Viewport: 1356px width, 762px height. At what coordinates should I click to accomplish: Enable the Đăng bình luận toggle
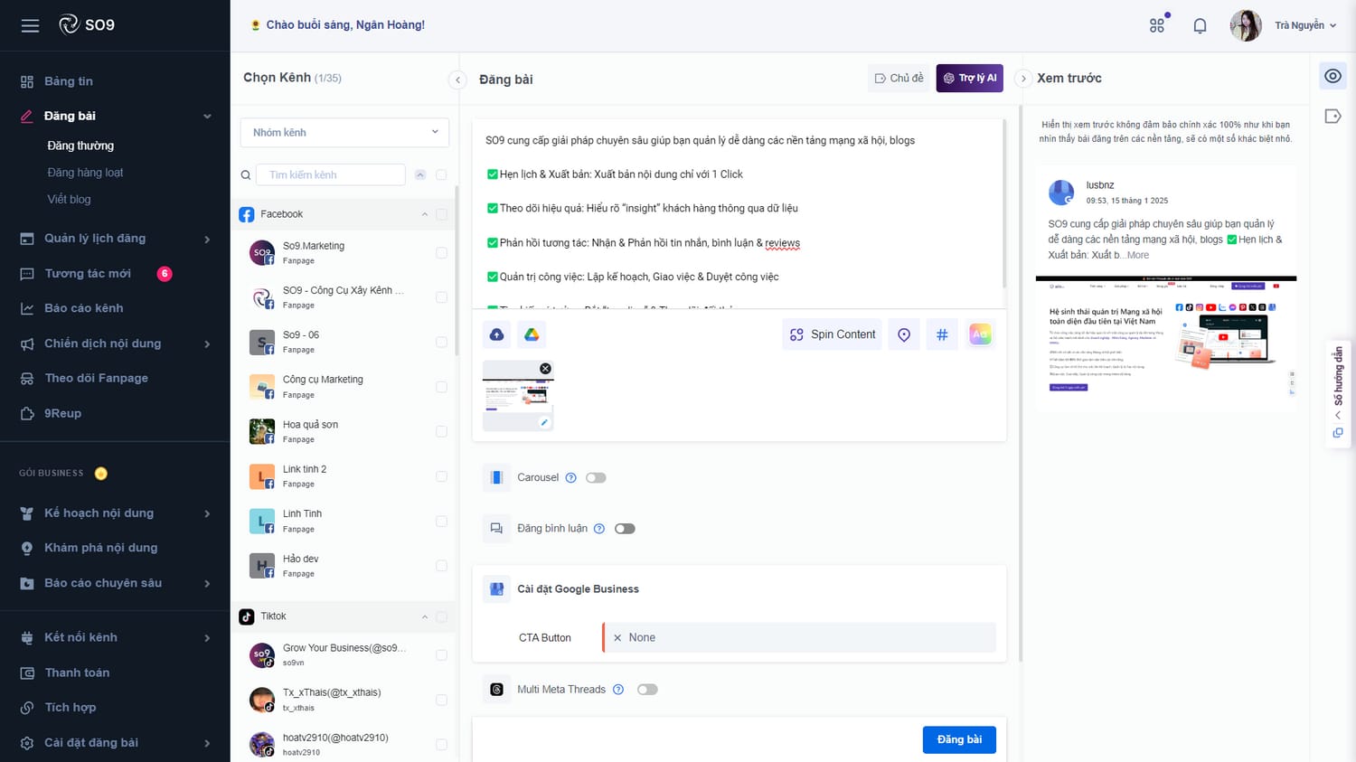tap(625, 529)
